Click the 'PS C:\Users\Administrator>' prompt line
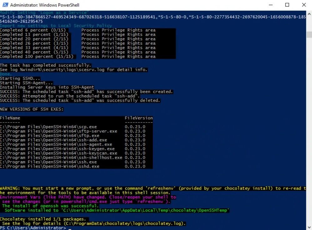Image resolution: width=312 pixels, height=230 pixels. click(33, 228)
